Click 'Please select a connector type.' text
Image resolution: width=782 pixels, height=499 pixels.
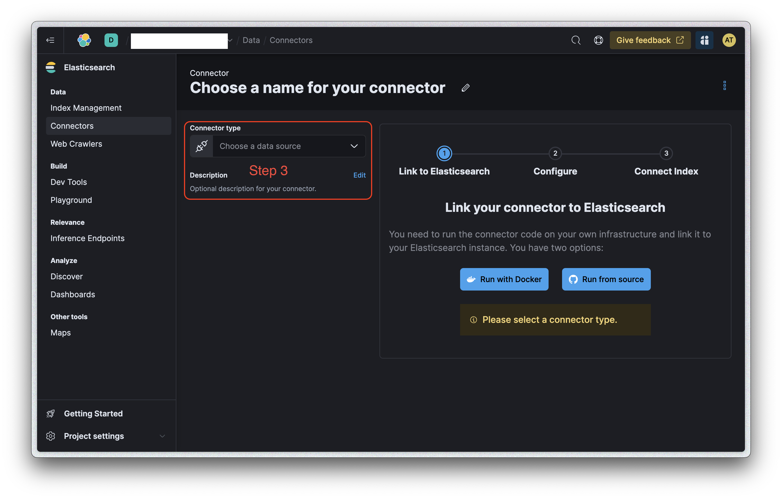tap(549, 320)
